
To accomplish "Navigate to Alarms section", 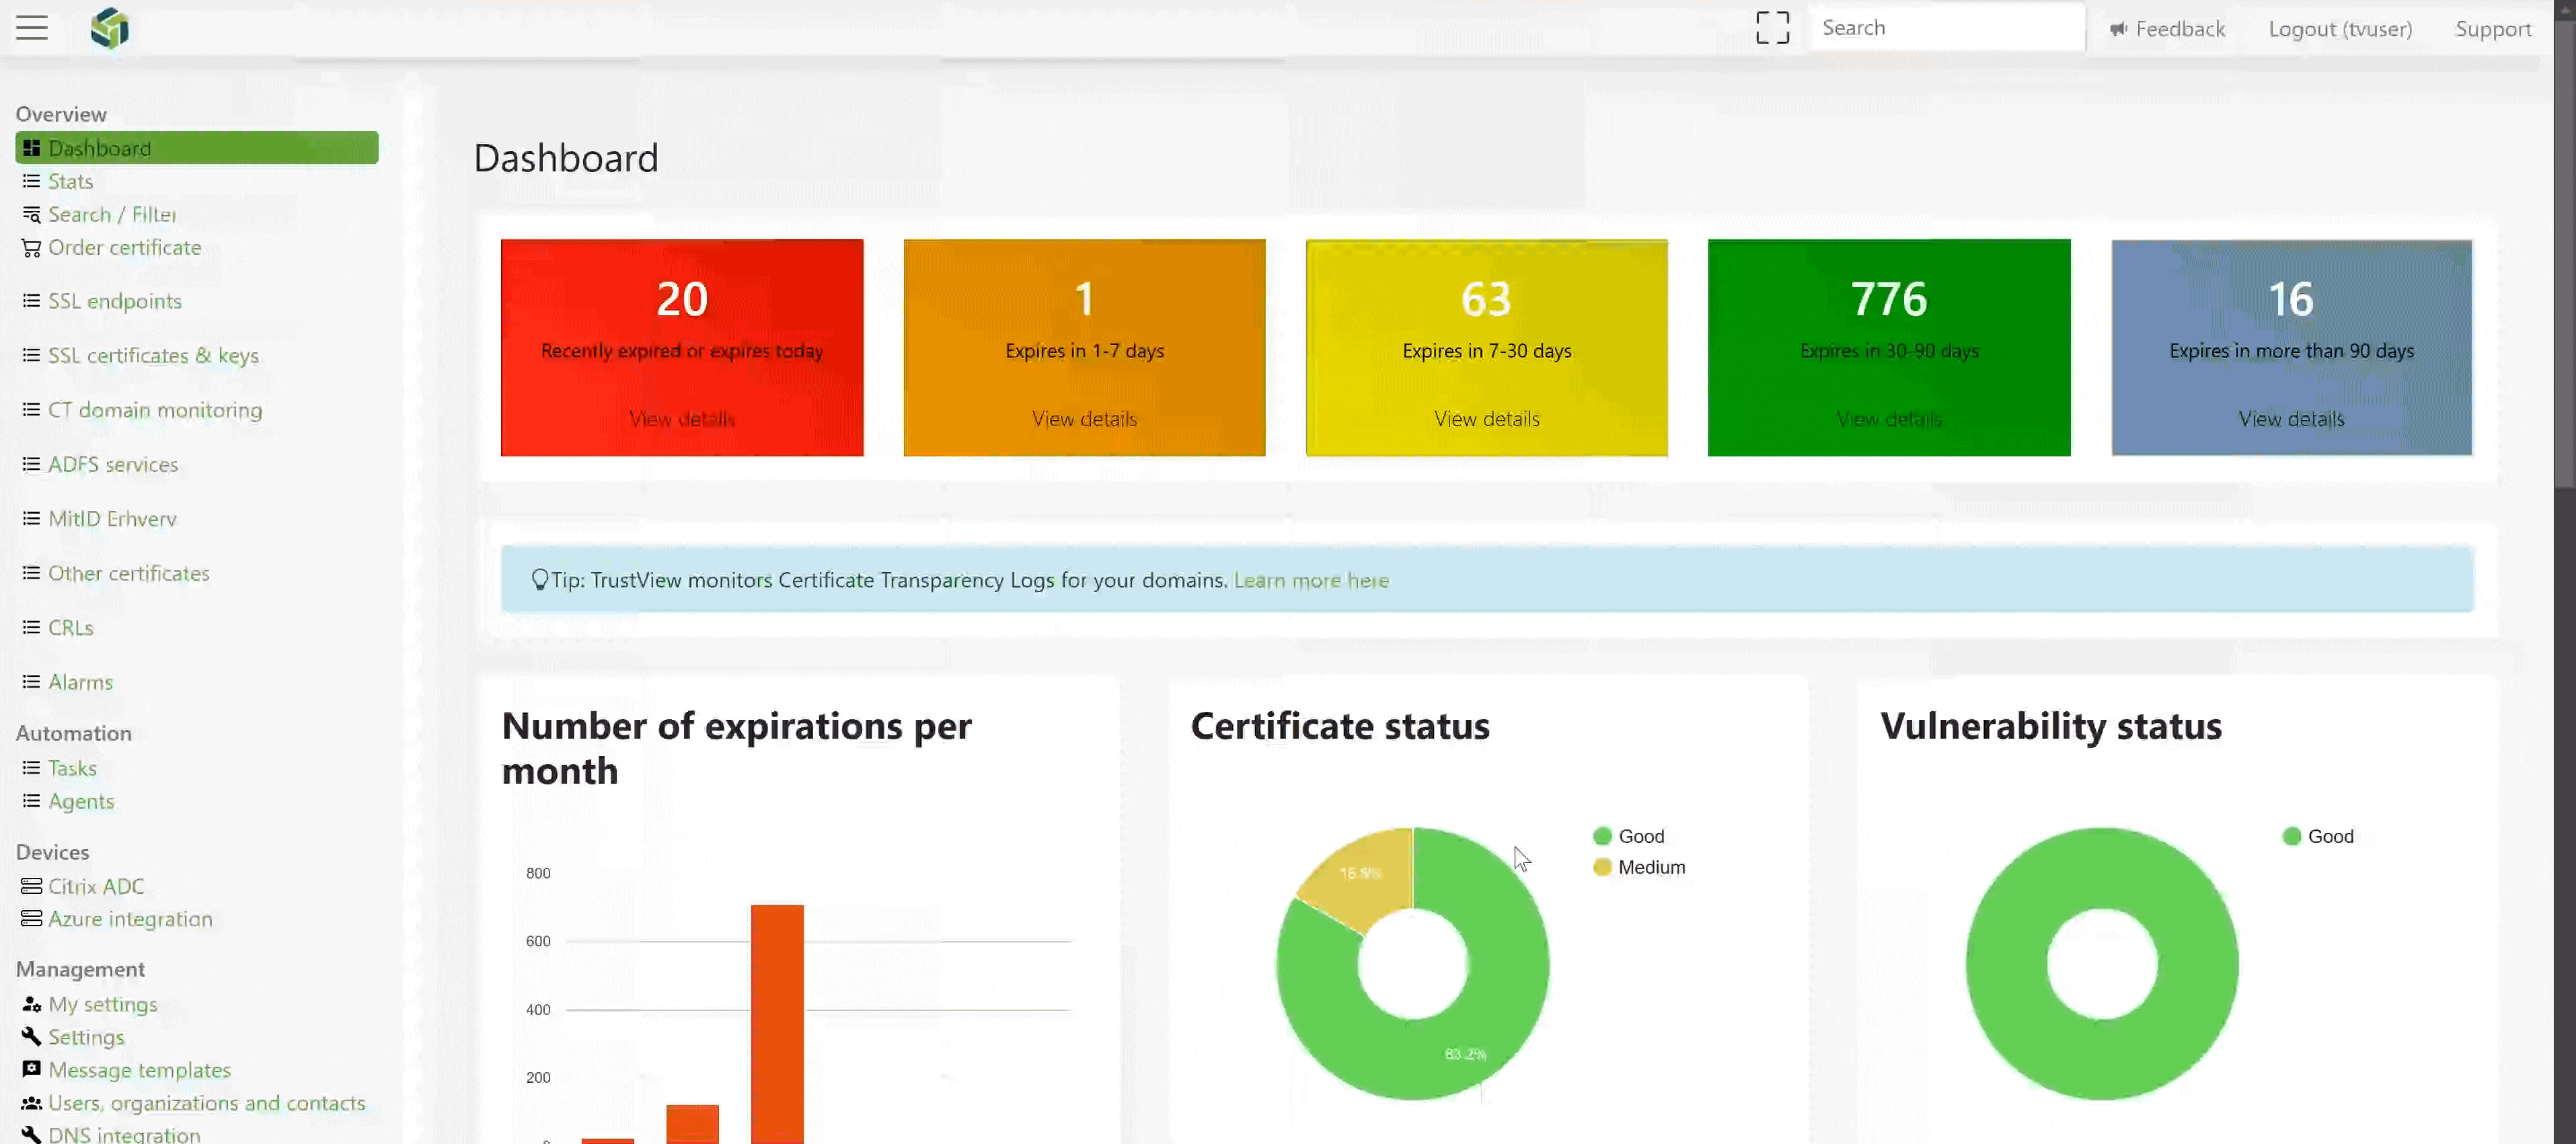I will [81, 681].
